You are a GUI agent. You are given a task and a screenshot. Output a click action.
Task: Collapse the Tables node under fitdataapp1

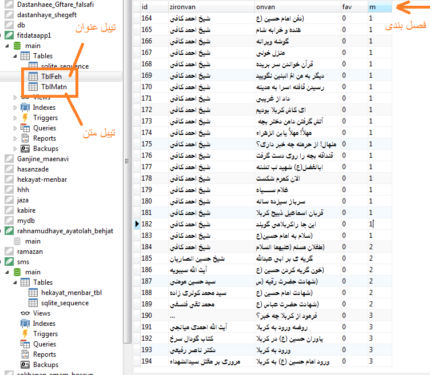(15, 56)
